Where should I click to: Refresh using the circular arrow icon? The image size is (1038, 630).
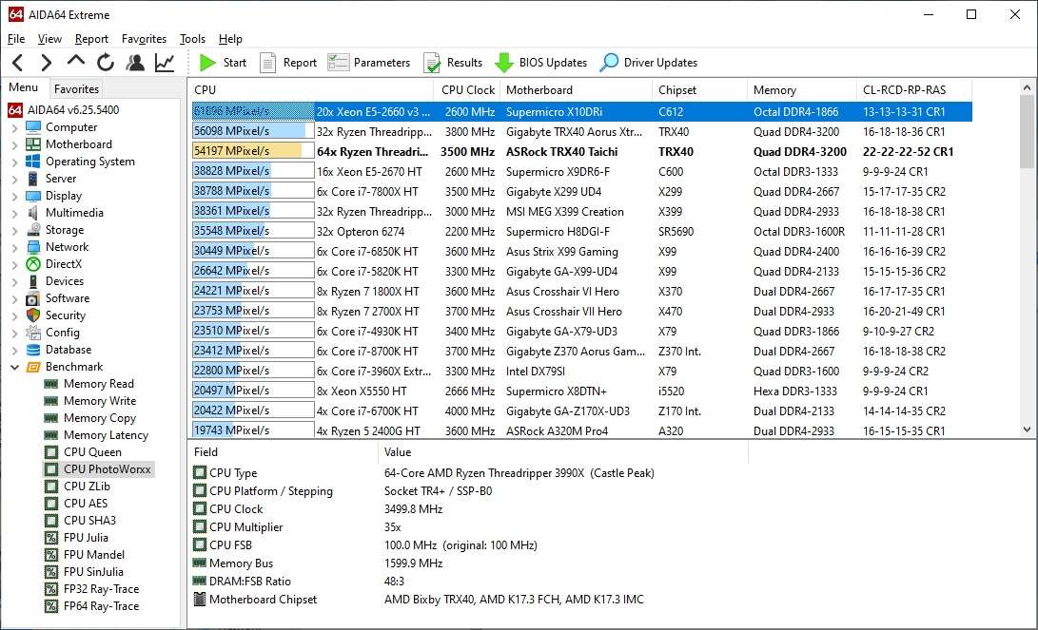pyautogui.click(x=106, y=63)
